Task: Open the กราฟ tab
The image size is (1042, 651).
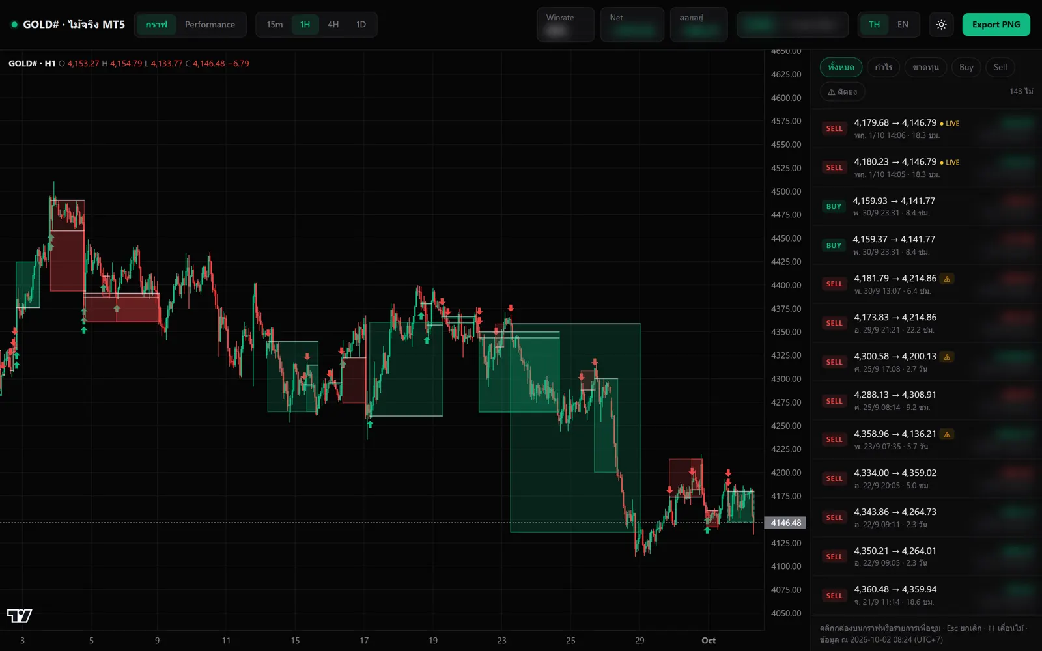Action: click(156, 25)
